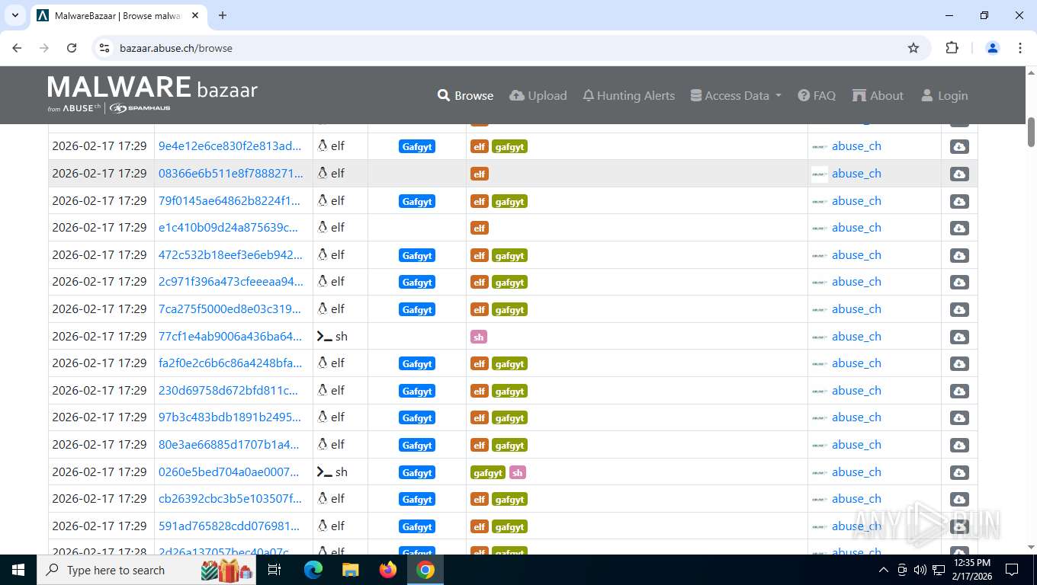The height and width of the screenshot is (585, 1037).
Task: Open the About nav item
Action: [878, 96]
